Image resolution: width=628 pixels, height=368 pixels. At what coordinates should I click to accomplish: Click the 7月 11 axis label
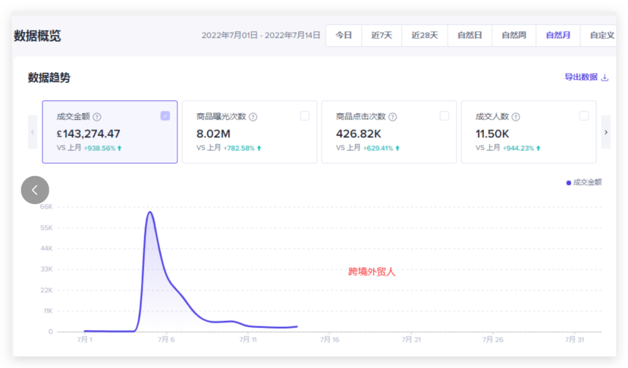[248, 340]
